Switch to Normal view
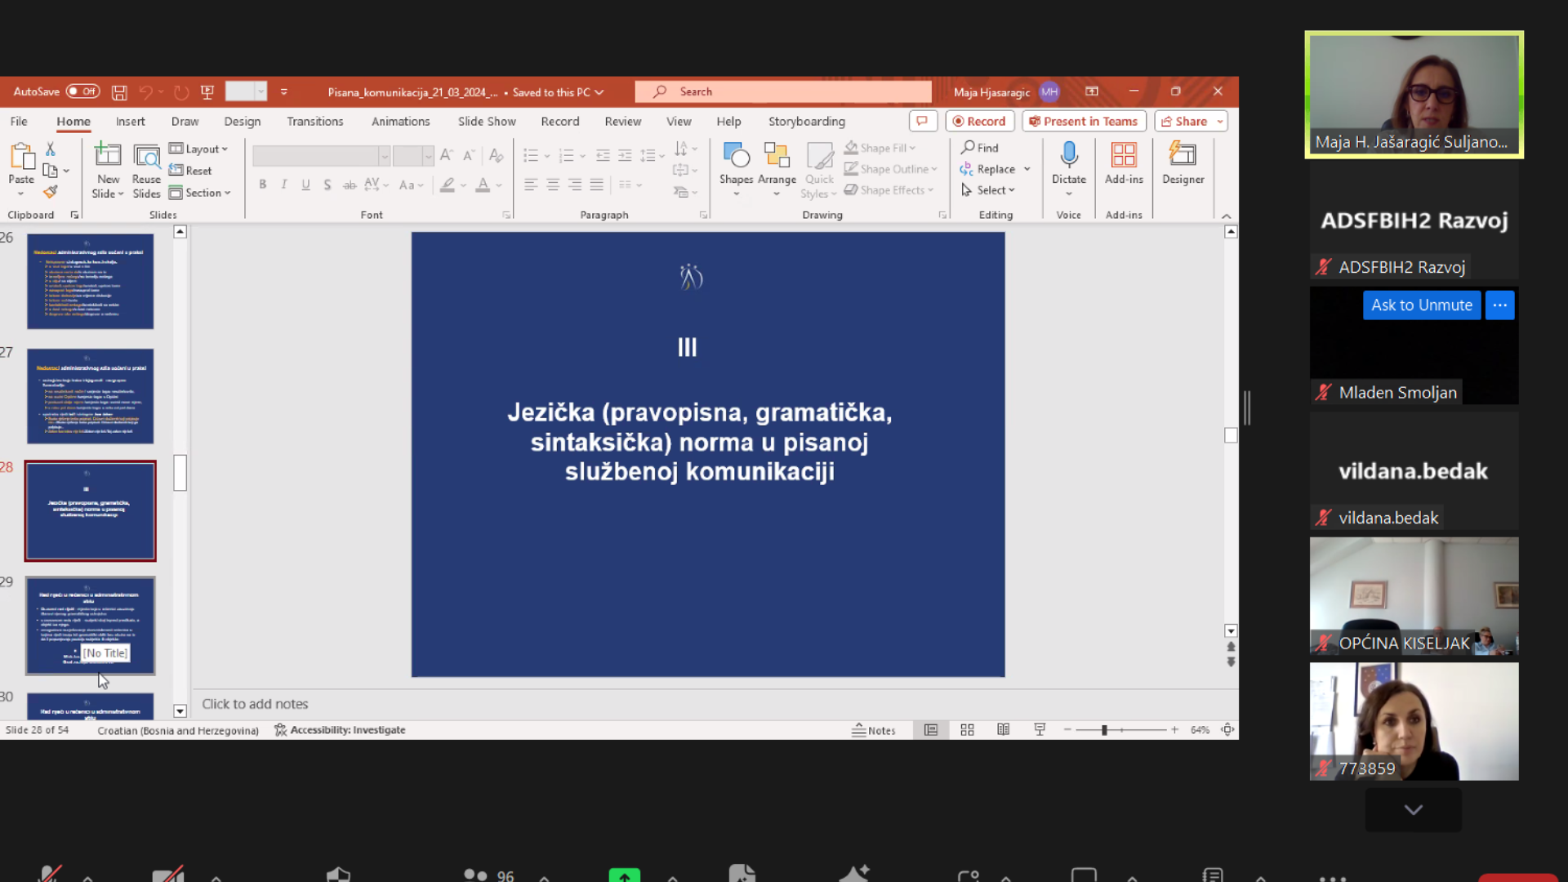This screenshot has width=1568, height=882. (x=931, y=730)
